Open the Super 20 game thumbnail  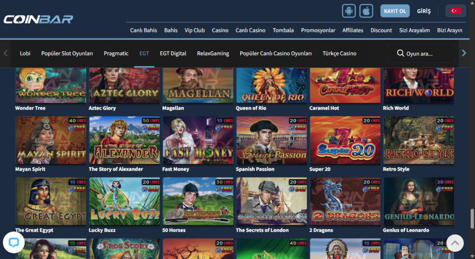click(x=345, y=140)
